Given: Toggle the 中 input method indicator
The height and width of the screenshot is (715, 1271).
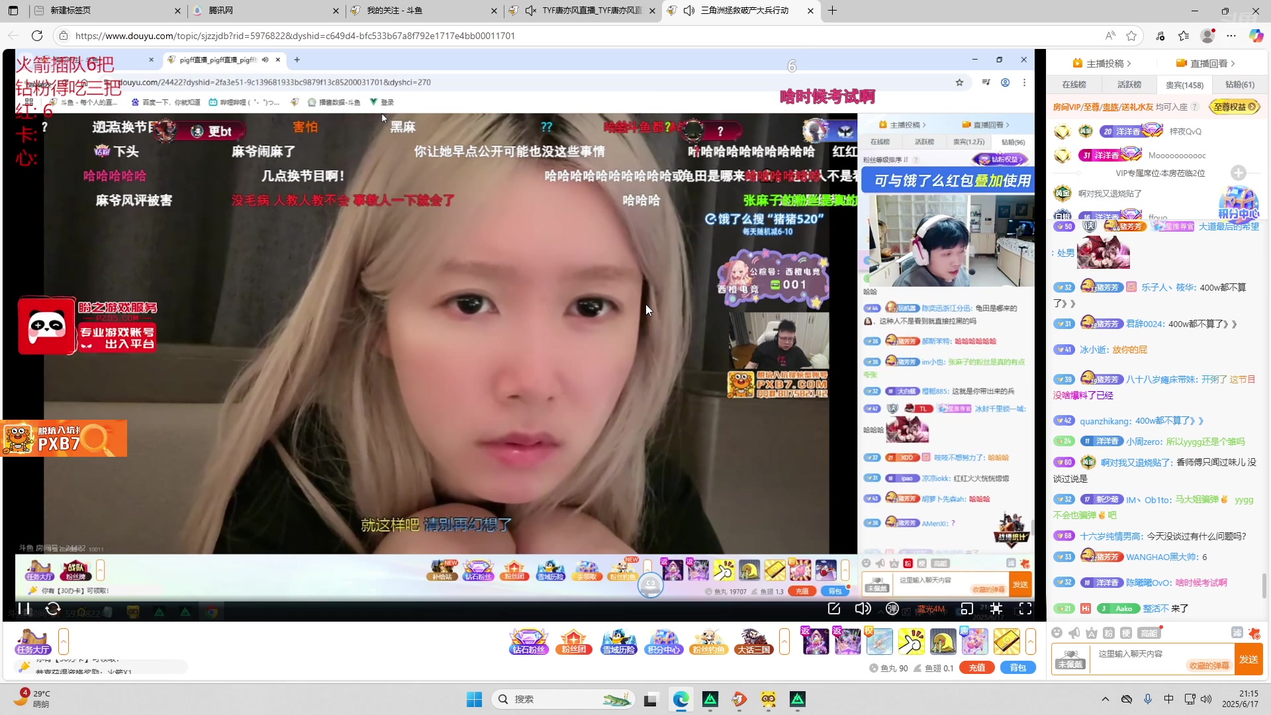Looking at the screenshot, I should tap(1168, 699).
